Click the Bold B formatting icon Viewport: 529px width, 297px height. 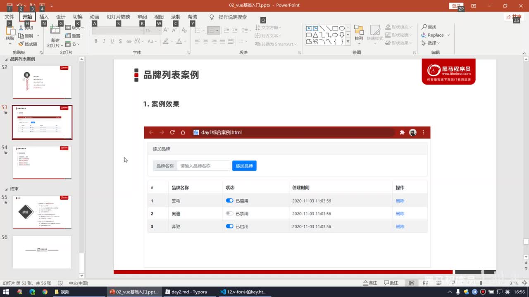[x=96, y=41]
